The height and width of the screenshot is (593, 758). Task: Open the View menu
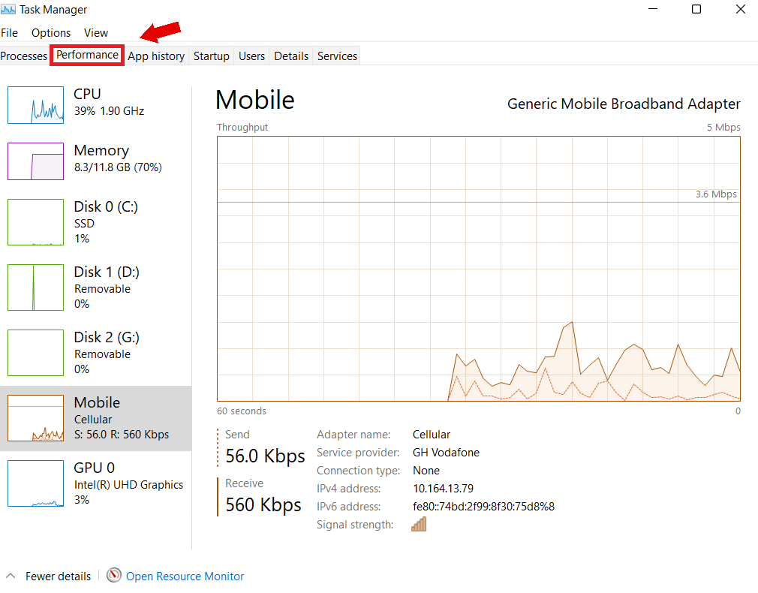pos(95,32)
